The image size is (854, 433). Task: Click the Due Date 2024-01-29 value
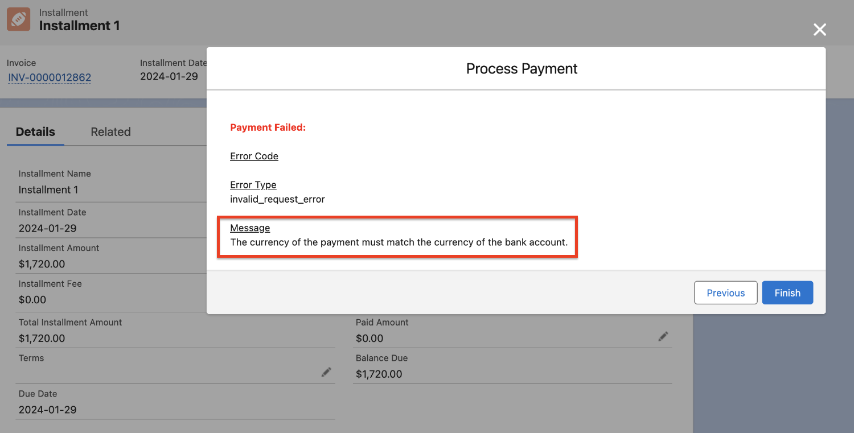(47, 410)
